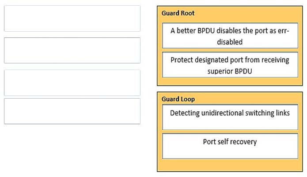Select the 'Port self recovery' tile

[230, 146]
